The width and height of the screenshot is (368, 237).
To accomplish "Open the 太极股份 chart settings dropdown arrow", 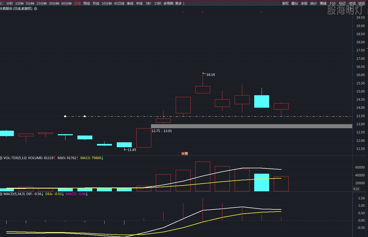I will coord(36,9).
